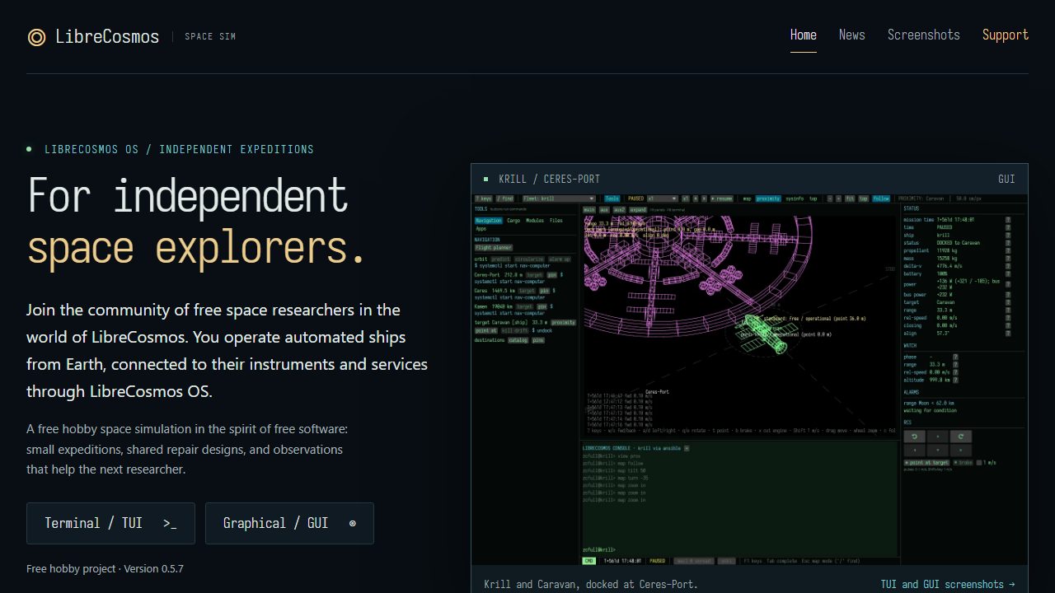
Task: Open the Screenshots nav item
Action: (924, 35)
